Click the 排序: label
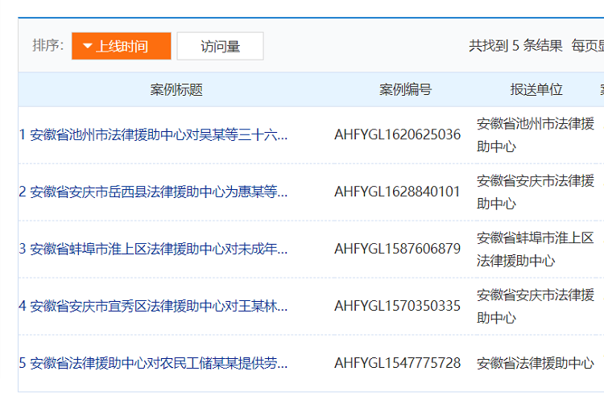 [x=48, y=45]
